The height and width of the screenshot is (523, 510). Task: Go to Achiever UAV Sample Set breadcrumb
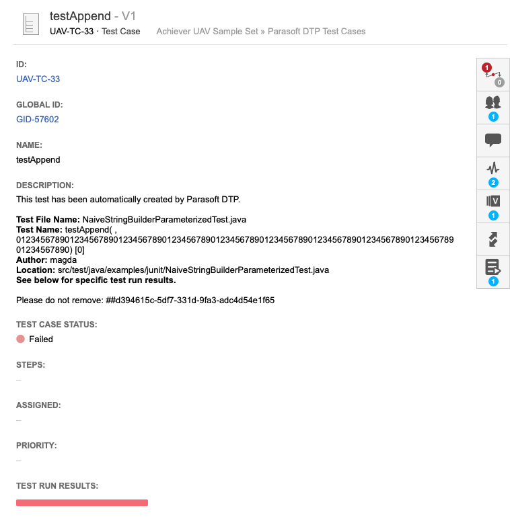coord(207,32)
